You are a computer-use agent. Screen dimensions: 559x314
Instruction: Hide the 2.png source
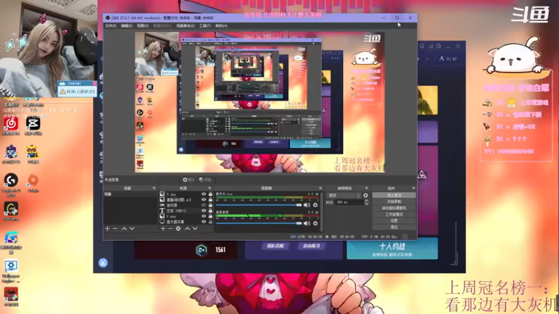(x=203, y=216)
